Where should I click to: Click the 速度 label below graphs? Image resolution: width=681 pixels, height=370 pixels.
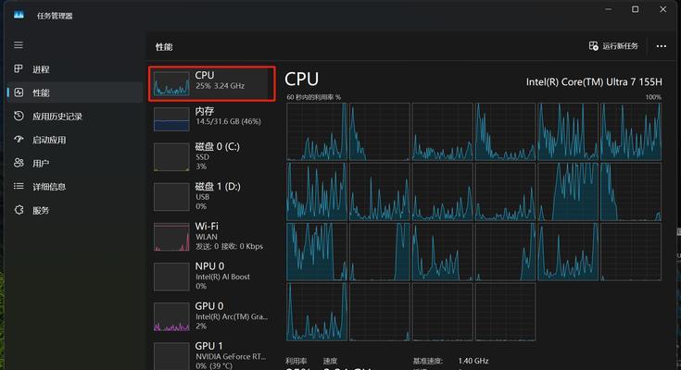point(330,361)
